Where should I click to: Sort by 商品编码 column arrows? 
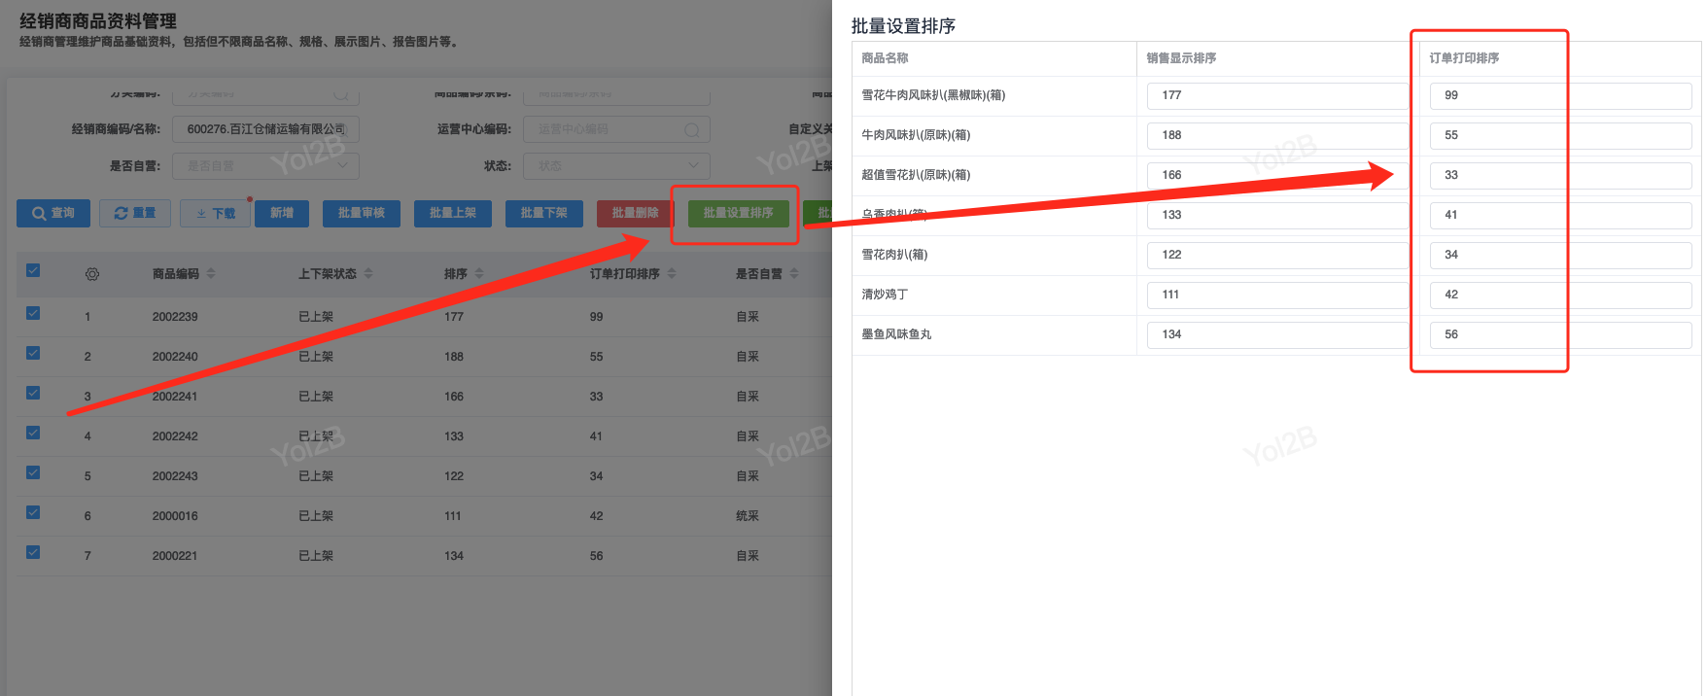click(211, 274)
